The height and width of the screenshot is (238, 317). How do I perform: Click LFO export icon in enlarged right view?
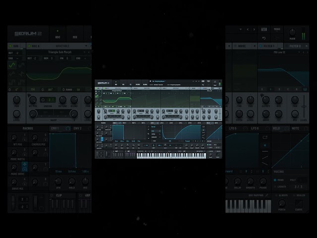pos(265,137)
